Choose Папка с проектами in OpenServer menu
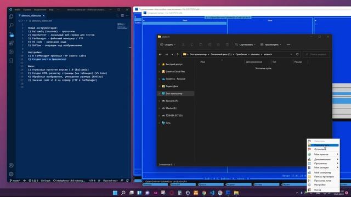The image size is (351, 197). coord(323,177)
